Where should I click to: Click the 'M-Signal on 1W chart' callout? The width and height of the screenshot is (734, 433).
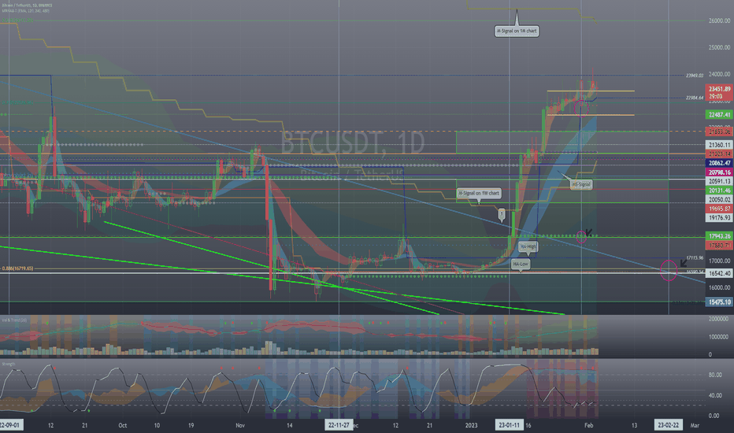tap(478, 193)
